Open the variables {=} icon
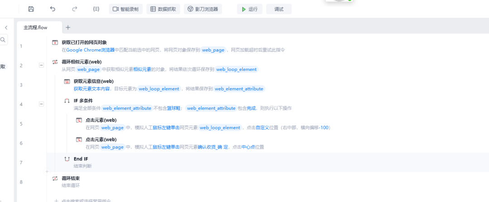Screen dimensions: 489x202 96,9
